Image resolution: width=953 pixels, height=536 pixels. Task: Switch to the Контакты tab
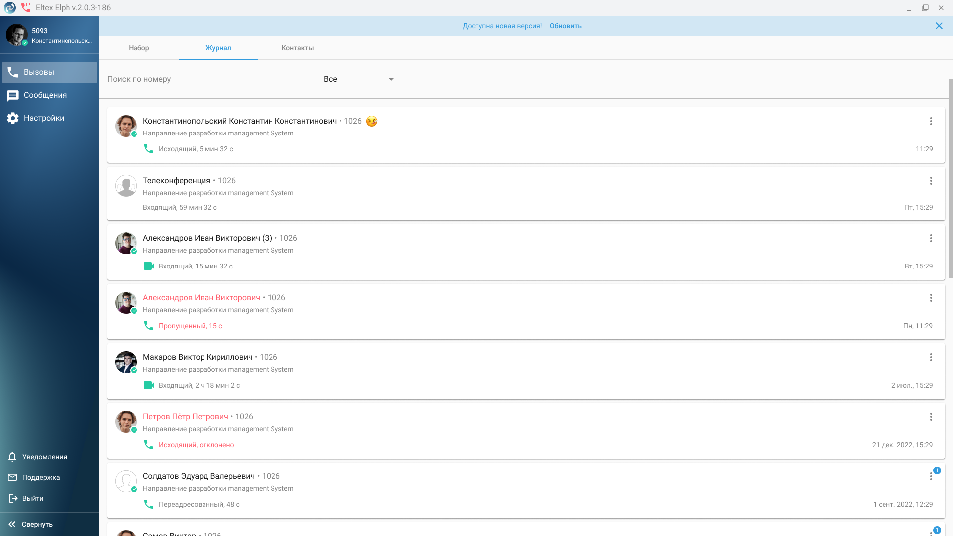click(297, 48)
